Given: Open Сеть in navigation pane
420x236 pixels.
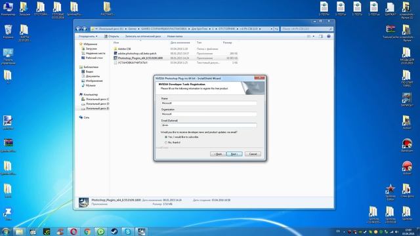Looking at the screenshot, I should pos(86,117).
